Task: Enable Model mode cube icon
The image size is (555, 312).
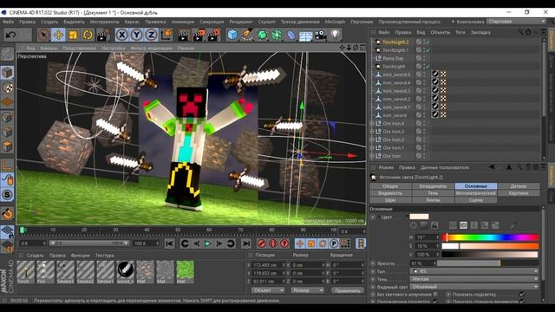Action: point(7,73)
